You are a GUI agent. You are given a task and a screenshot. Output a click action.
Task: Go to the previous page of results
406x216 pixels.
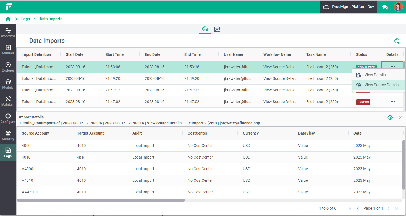(x=358, y=209)
